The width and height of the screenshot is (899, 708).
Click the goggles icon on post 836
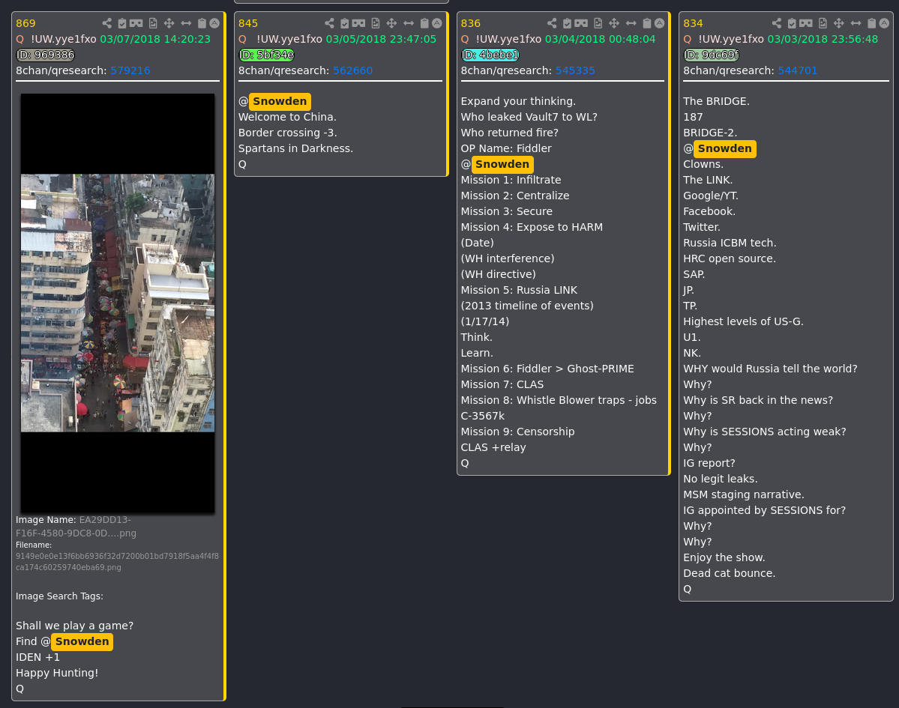(581, 23)
